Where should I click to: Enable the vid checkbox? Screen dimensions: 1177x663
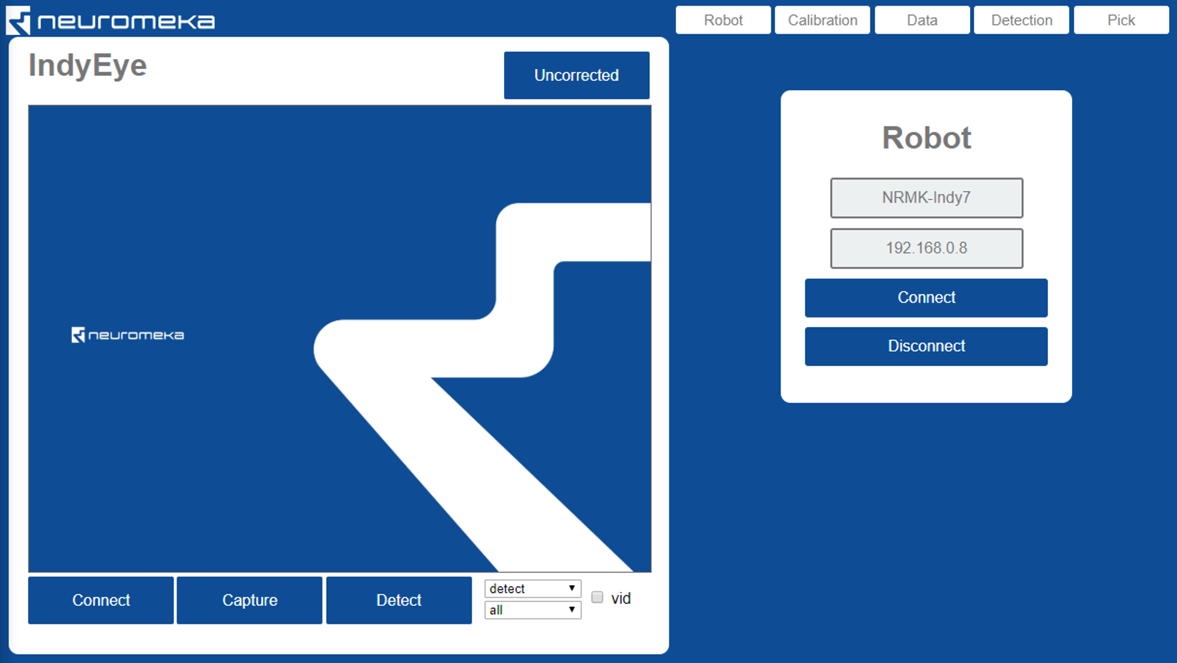pos(597,598)
